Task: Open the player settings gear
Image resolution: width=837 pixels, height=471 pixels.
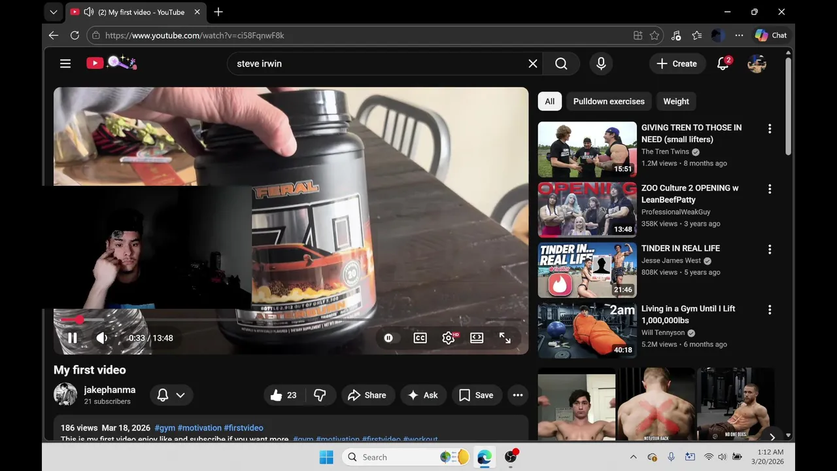Action: [449, 338]
